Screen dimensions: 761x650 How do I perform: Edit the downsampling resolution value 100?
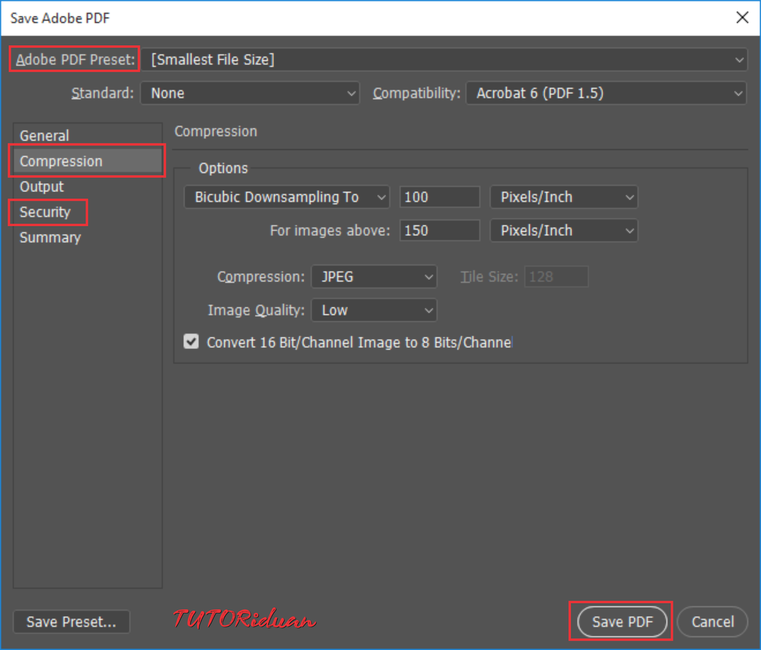point(439,197)
